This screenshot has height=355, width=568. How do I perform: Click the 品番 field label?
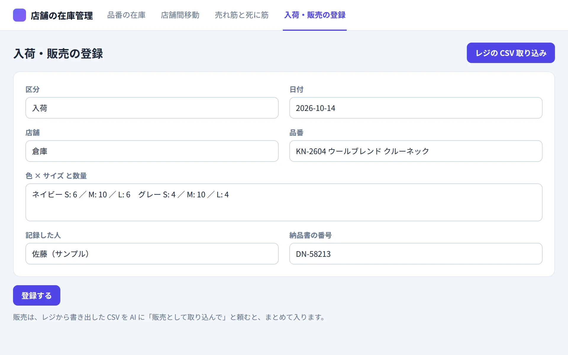tap(296, 133)
